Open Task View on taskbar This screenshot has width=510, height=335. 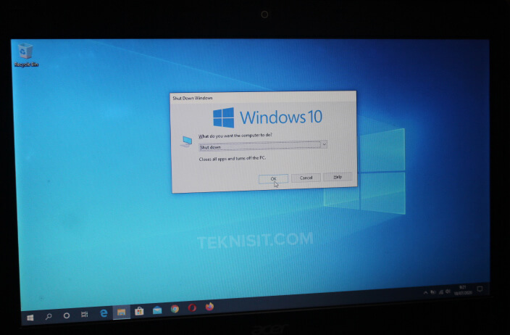point(84,314)
